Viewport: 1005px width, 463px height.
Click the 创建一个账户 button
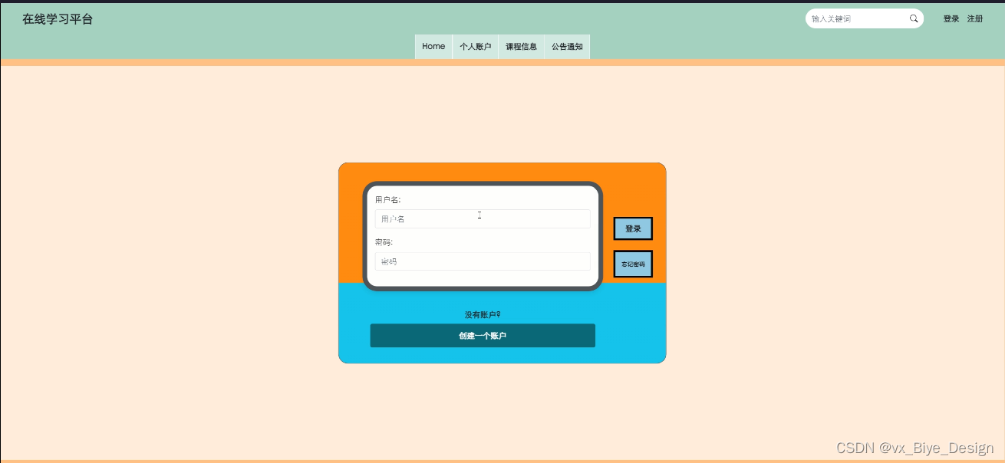(x=483, y=336)
